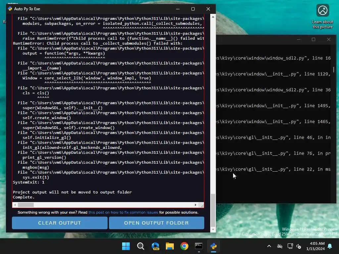
Task: Click the 'Complete.' output line
Action: (24, 197)
